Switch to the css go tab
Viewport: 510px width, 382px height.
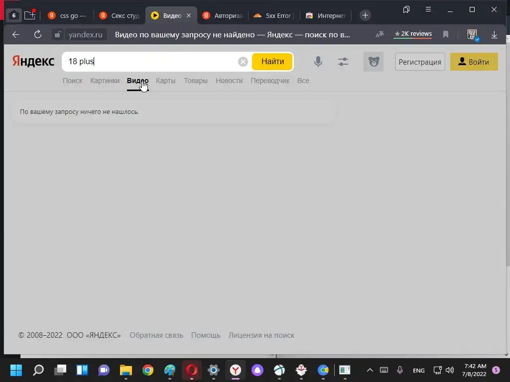pos(67,15)
